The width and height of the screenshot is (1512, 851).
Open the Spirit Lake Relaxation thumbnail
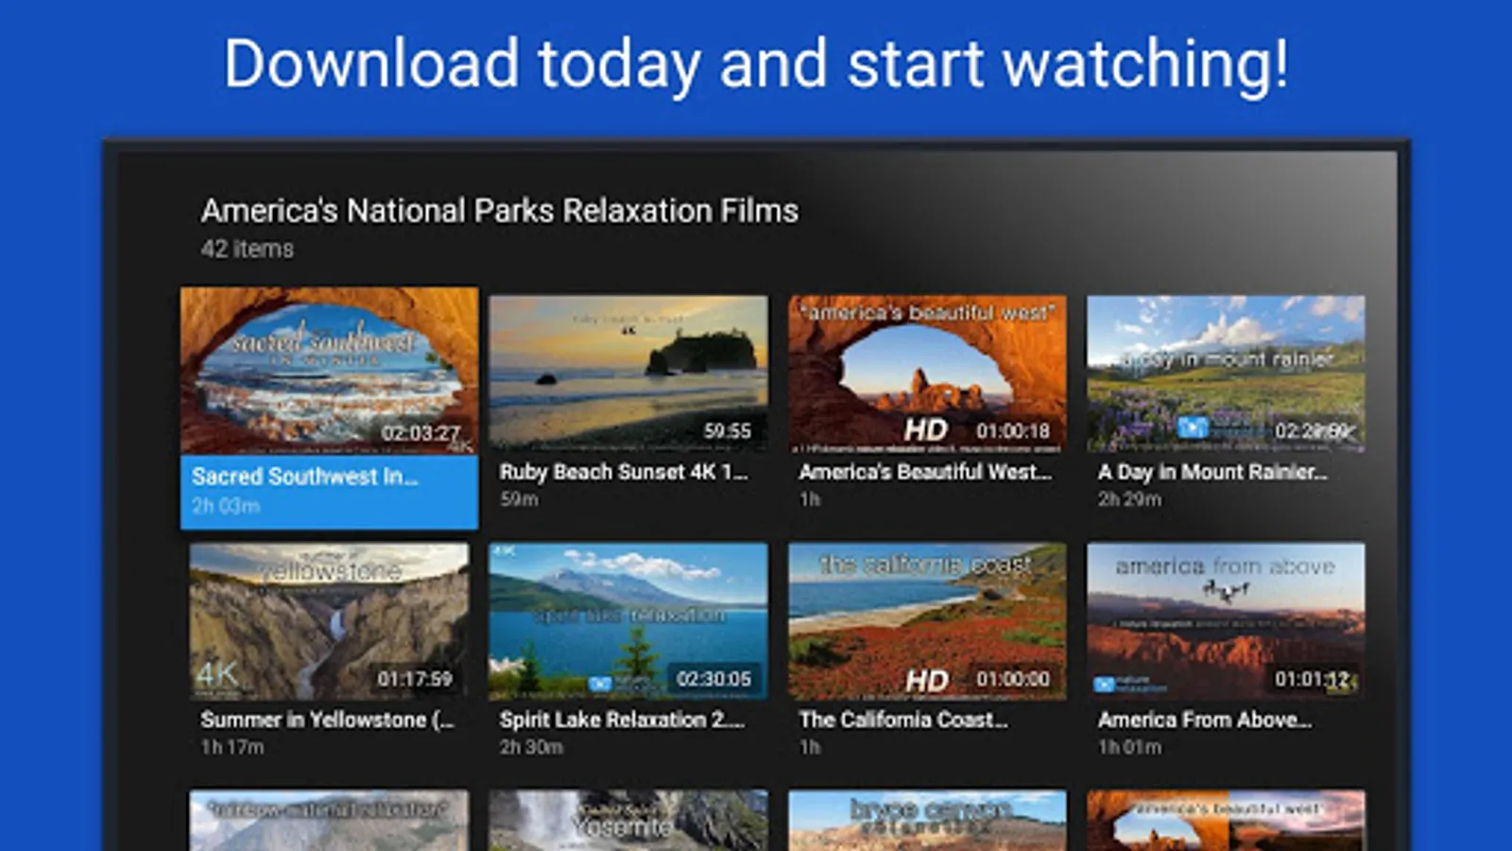[x=628, y=621]
